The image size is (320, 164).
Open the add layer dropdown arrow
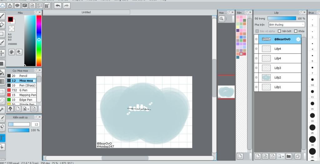pyautogui.click(x=283, y=157)
